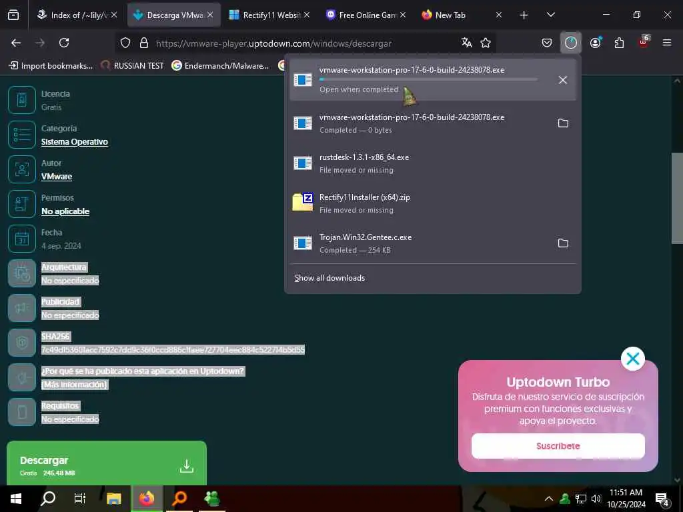The image size is (683, 512).
Task: Switch to Index of /~lily tab
Action: 79,15
